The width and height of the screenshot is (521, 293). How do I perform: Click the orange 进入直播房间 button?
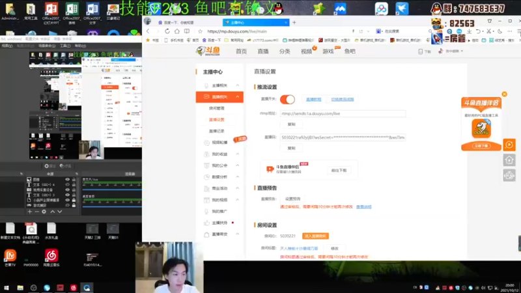click(315, 236)
